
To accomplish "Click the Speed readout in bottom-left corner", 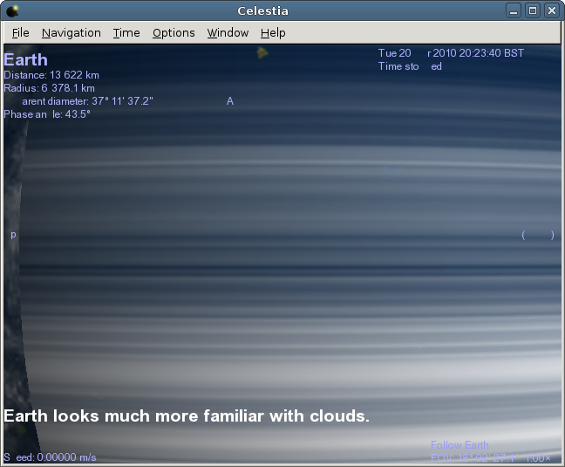I will click(50, 457).
